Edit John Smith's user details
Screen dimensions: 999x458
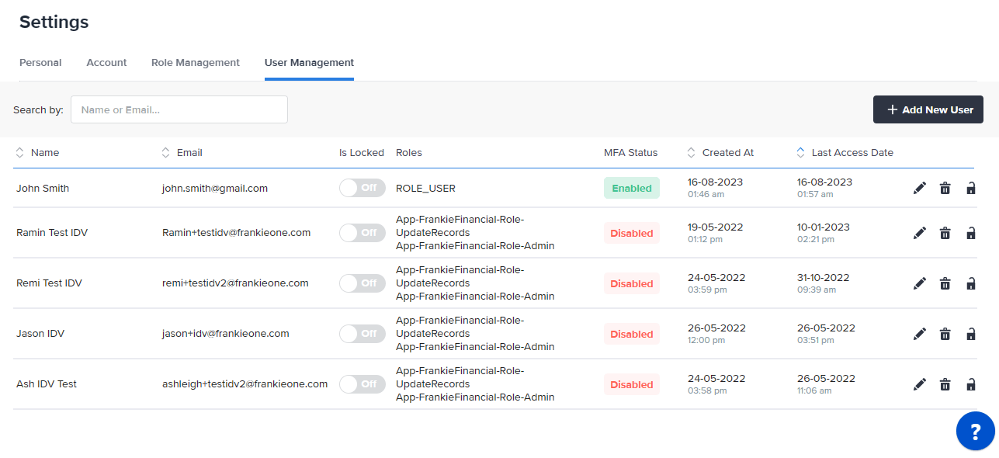(x=919, y=188)
